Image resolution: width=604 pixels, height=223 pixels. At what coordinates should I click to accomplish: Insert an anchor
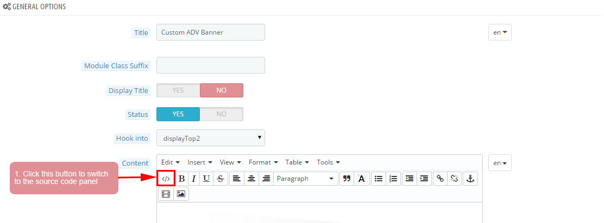[x=470, y=179]
